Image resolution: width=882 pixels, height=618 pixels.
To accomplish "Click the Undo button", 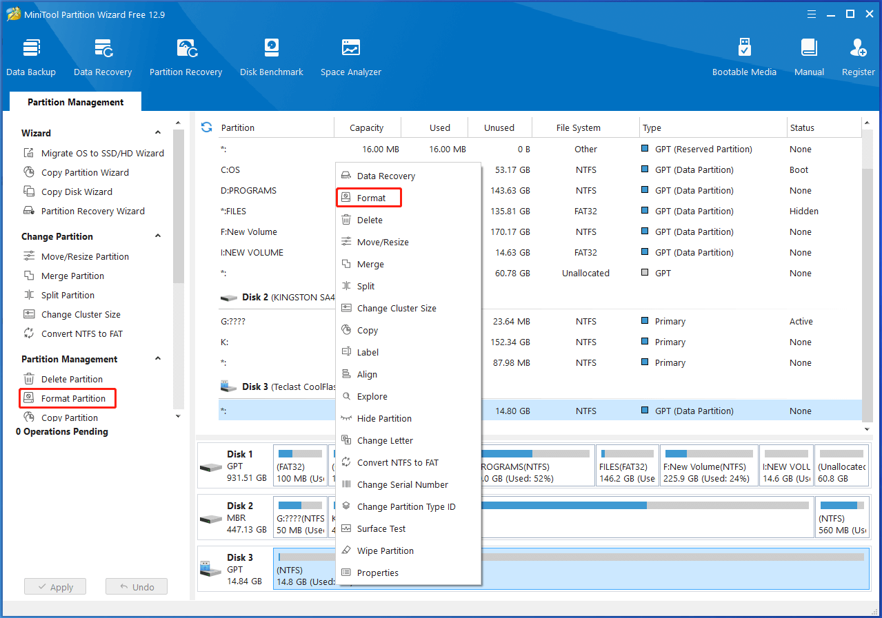I will coord(136,586).
